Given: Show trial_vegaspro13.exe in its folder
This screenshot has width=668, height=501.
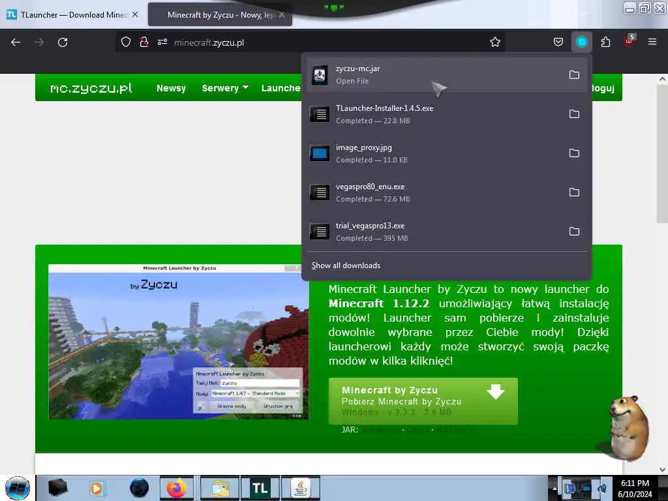Looking at the screenshot, I should click(574, 232).
